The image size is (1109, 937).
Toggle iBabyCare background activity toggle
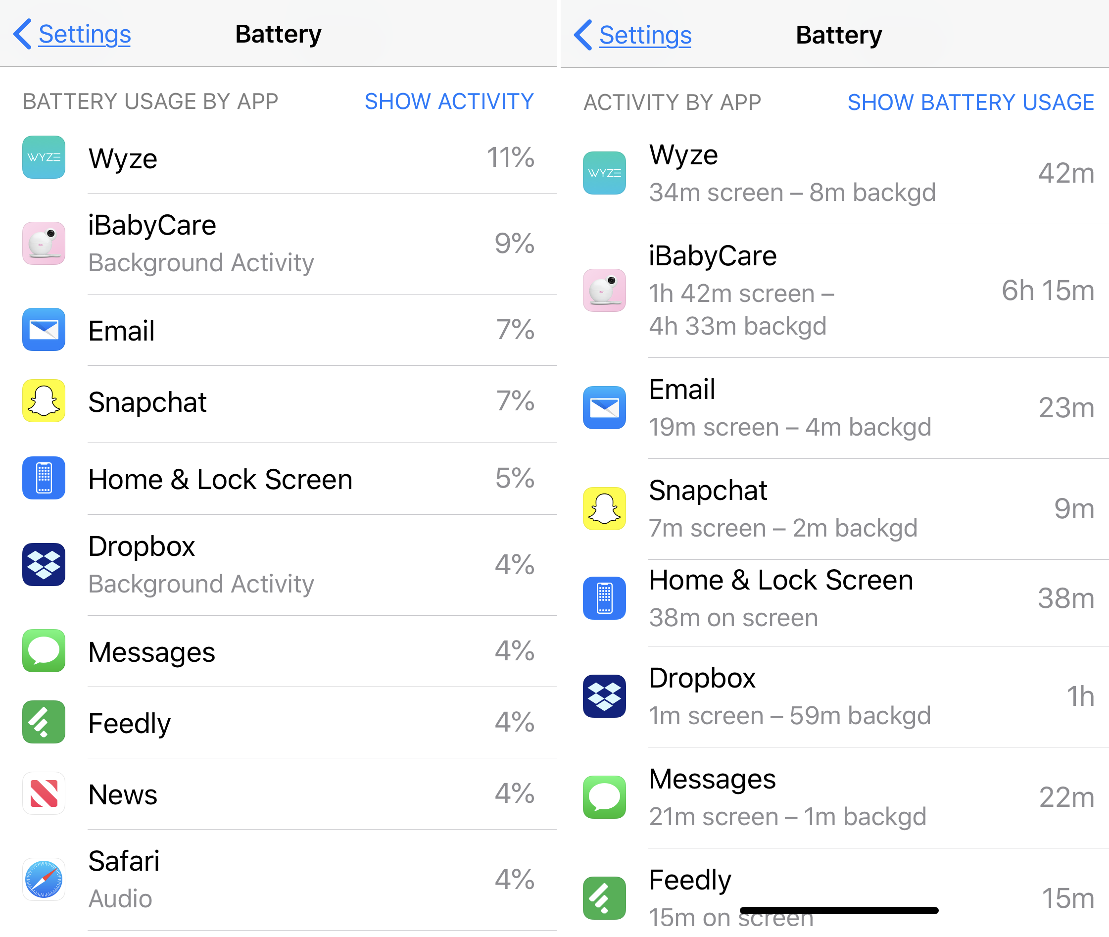click(x=279, y=244)
